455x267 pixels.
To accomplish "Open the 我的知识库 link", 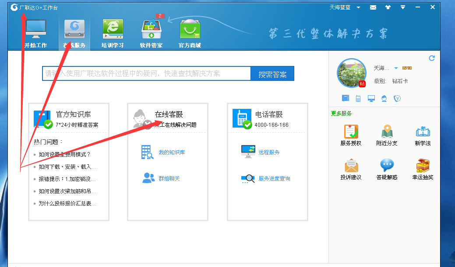I will coord(172,153).
